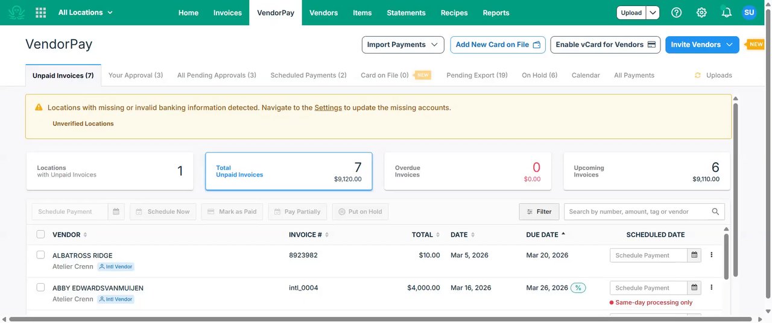772x323 pixels.
Task: Click the SU user avatar
Action: pyautogui.click(x=749, y=13)
